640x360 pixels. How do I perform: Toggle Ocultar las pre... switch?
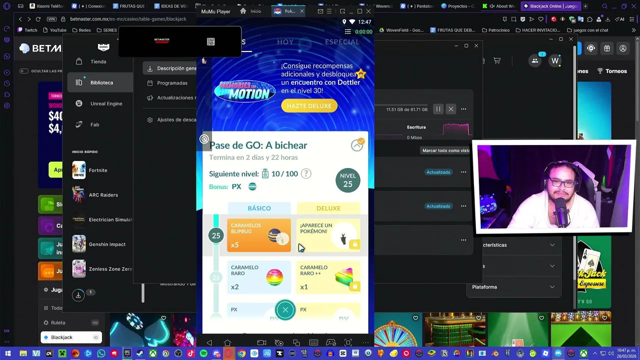[x=23, y=71]
